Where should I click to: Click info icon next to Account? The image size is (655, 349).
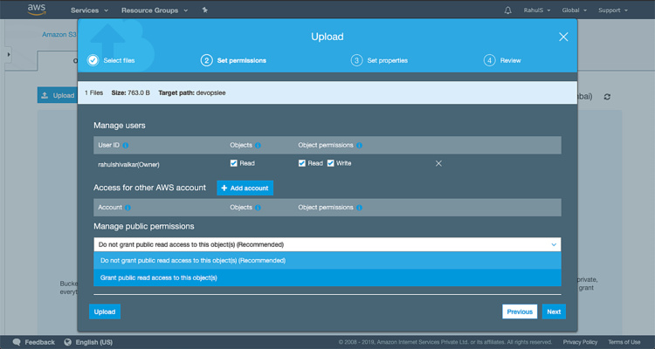(128, 208)
